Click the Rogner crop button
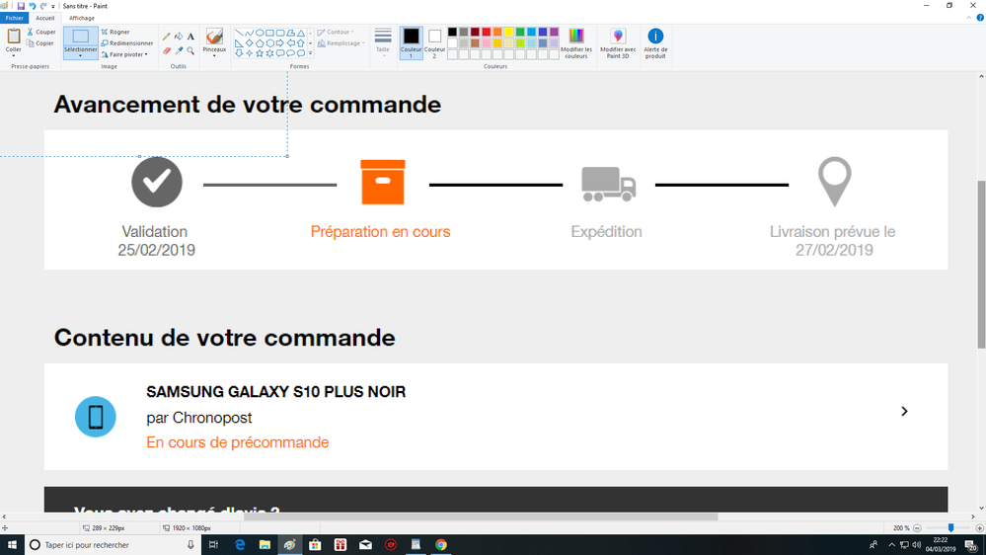Image resolution: width=986 pixels, height=555 pixels. point(115,32)
